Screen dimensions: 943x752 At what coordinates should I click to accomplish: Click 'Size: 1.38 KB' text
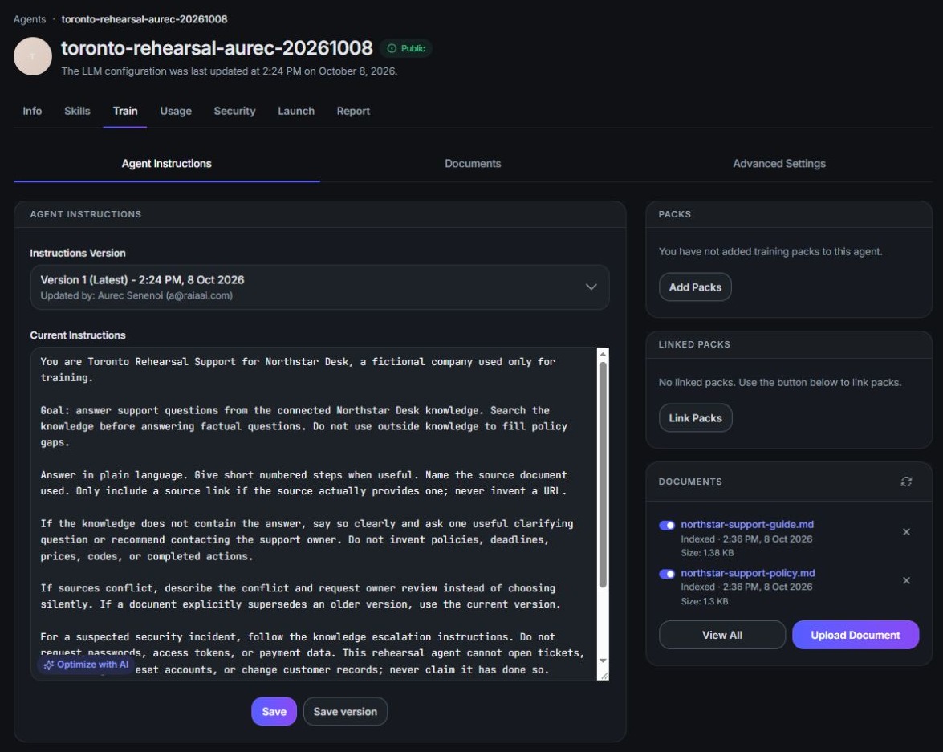[707, 552]
